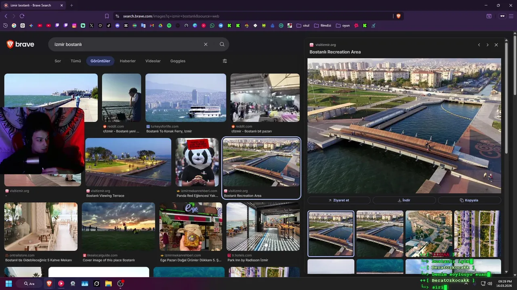Open the Spotify bookmark
Viewport: 517px width, 290px height.
coord(169,25)
